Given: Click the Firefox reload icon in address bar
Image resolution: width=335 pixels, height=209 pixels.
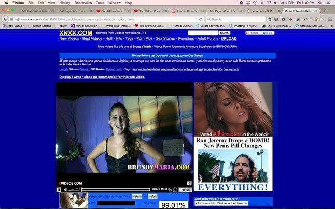Looking at the screenshot, I should click(201, 19).
